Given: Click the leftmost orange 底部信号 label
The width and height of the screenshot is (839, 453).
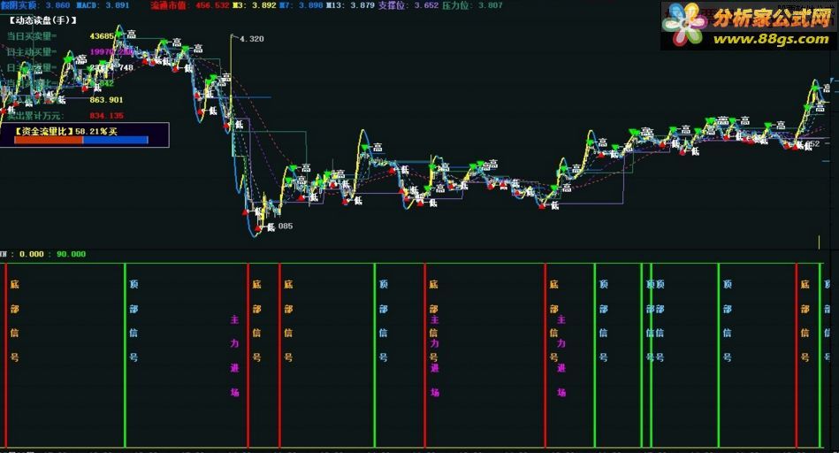Looking at the screenshot, I should 14,320.
